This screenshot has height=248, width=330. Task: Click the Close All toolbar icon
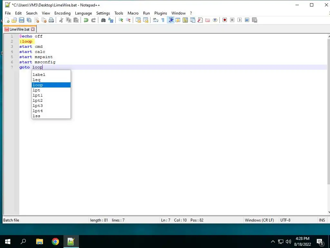44,20
